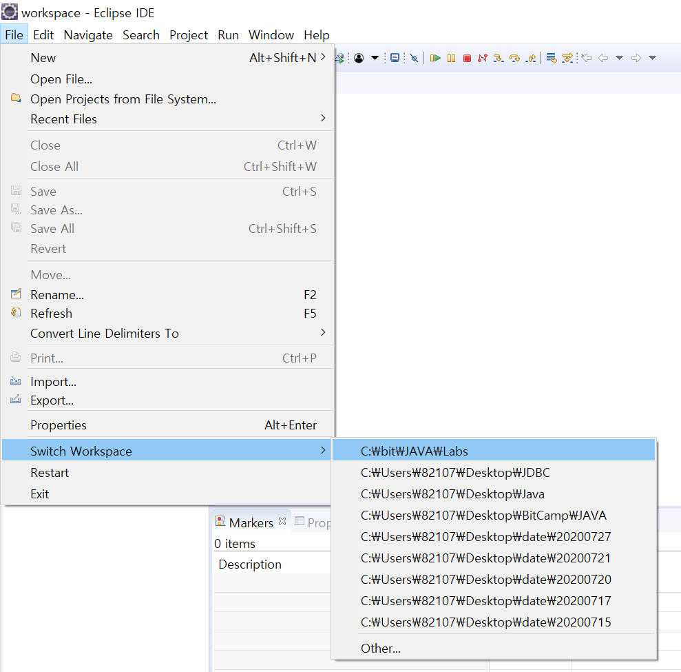Close the Markers tab
Screen dimensions: 681x672
pos(282,521)
